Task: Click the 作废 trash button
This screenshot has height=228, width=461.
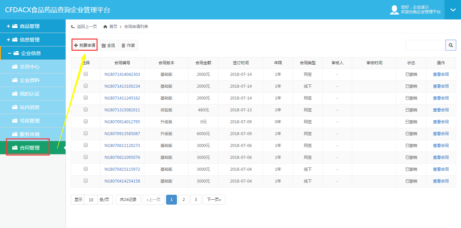Action: point(128,45)
